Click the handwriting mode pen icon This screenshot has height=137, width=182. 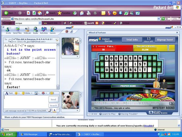[x=50, y=110]
